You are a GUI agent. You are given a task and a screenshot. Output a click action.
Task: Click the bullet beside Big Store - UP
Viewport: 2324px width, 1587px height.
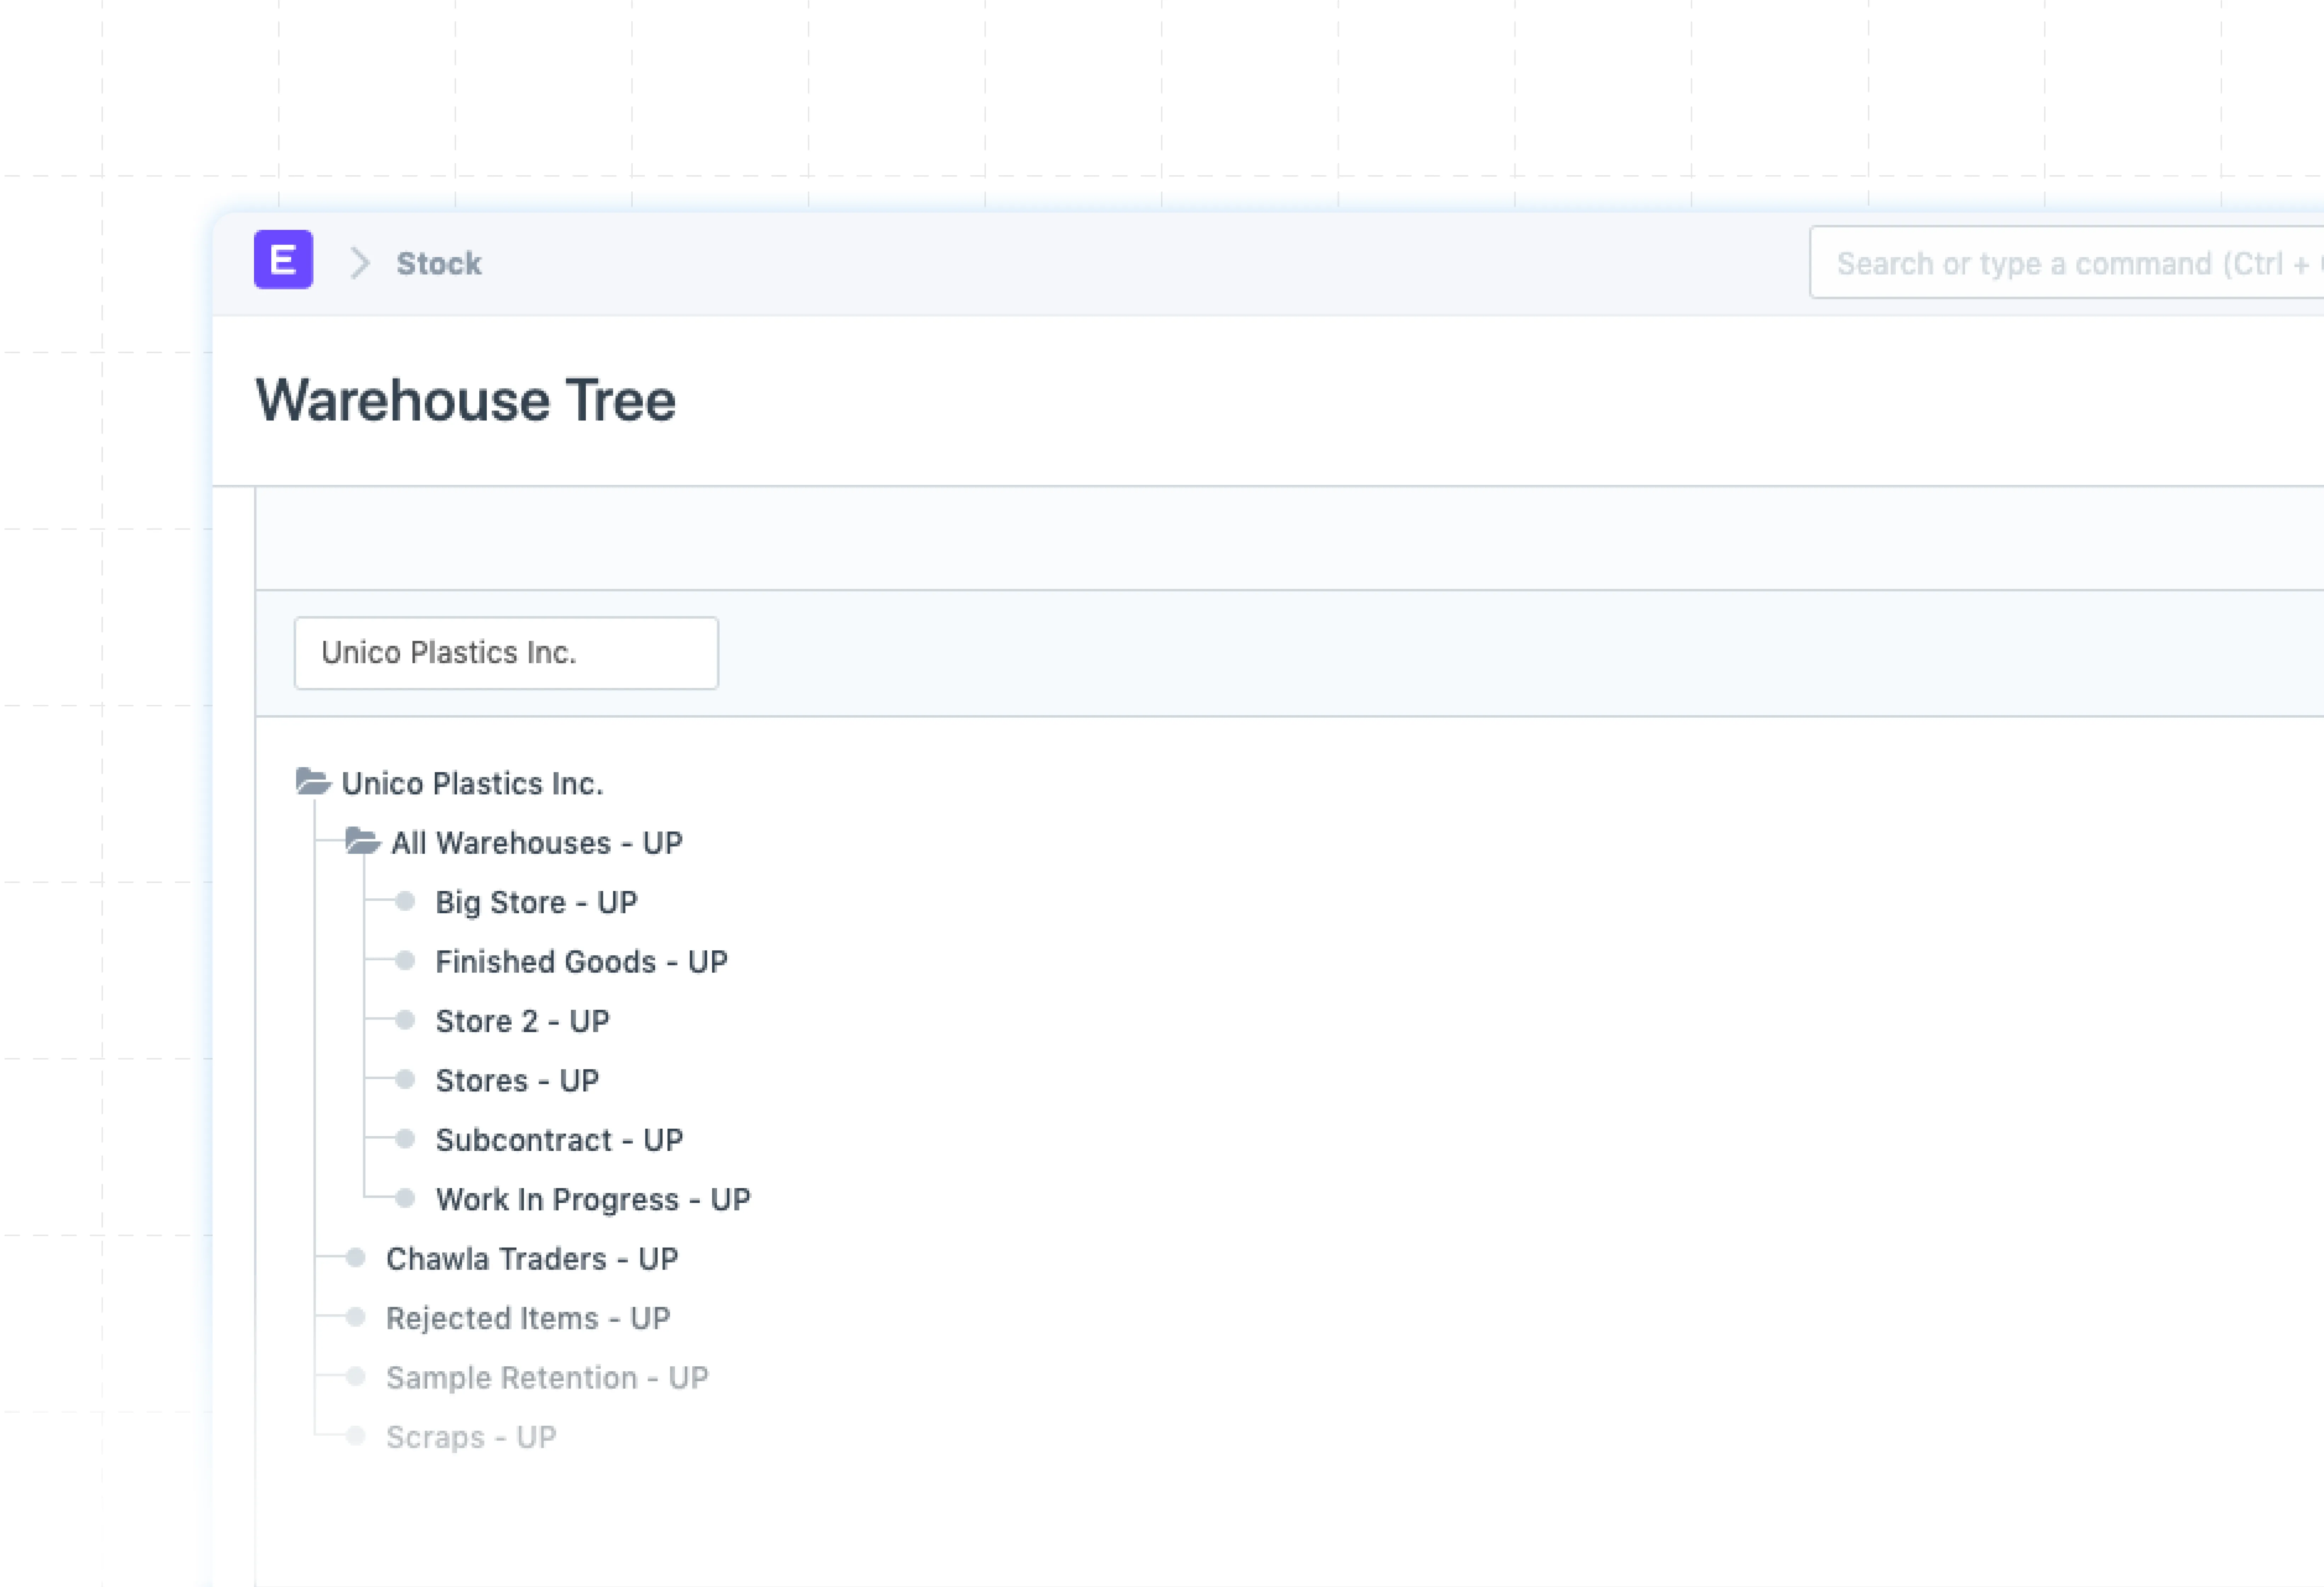(x=405, y=901)
